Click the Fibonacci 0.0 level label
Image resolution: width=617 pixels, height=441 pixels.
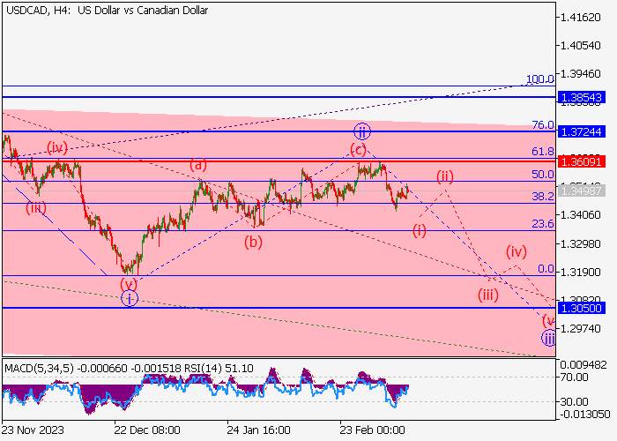(x=546, y=269)
